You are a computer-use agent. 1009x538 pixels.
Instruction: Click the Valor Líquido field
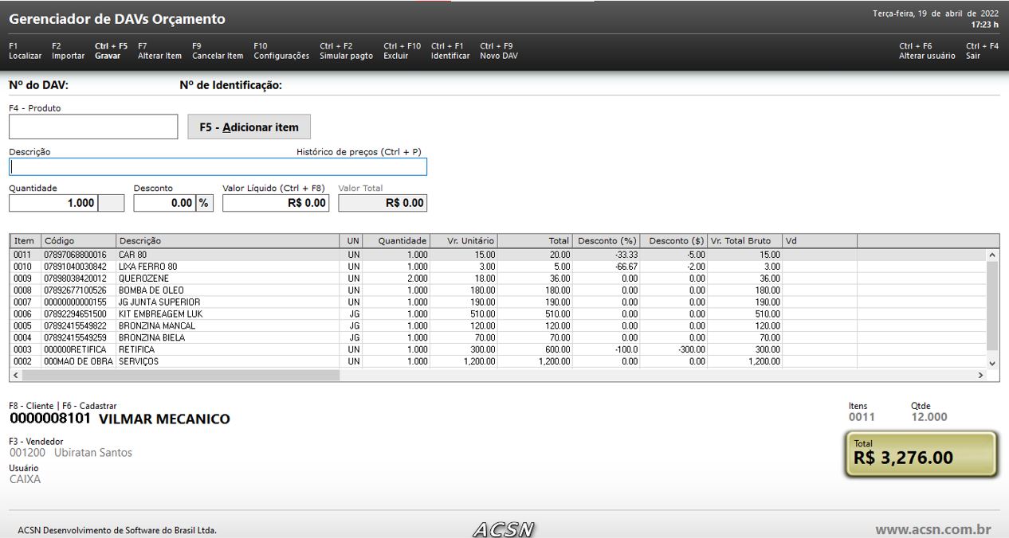coord(275,203)
